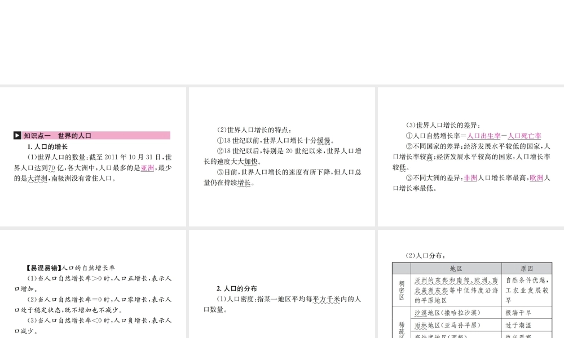Image resolution: width=564 pixels, height=338 pixels.
Task: Open the slide thumbnail titled 2. 人口的分布
Action: click(282, 284)
